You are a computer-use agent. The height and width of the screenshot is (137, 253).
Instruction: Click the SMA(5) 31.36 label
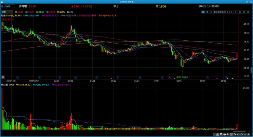(14, 15)
